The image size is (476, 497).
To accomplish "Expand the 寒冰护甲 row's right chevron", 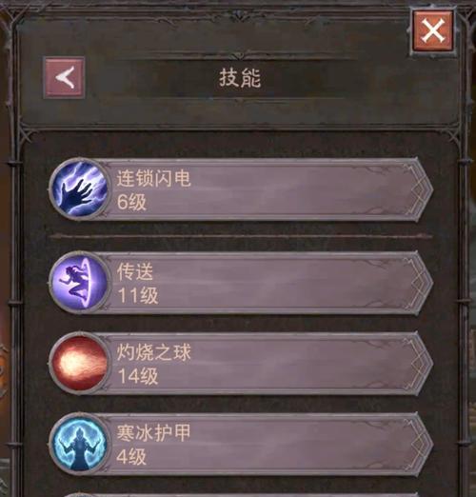I will [421, 444].
